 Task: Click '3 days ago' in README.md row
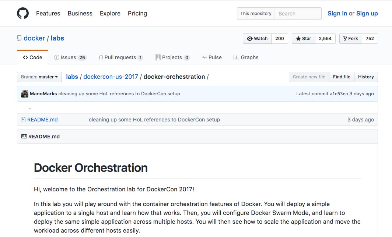[x=360, y=120]
